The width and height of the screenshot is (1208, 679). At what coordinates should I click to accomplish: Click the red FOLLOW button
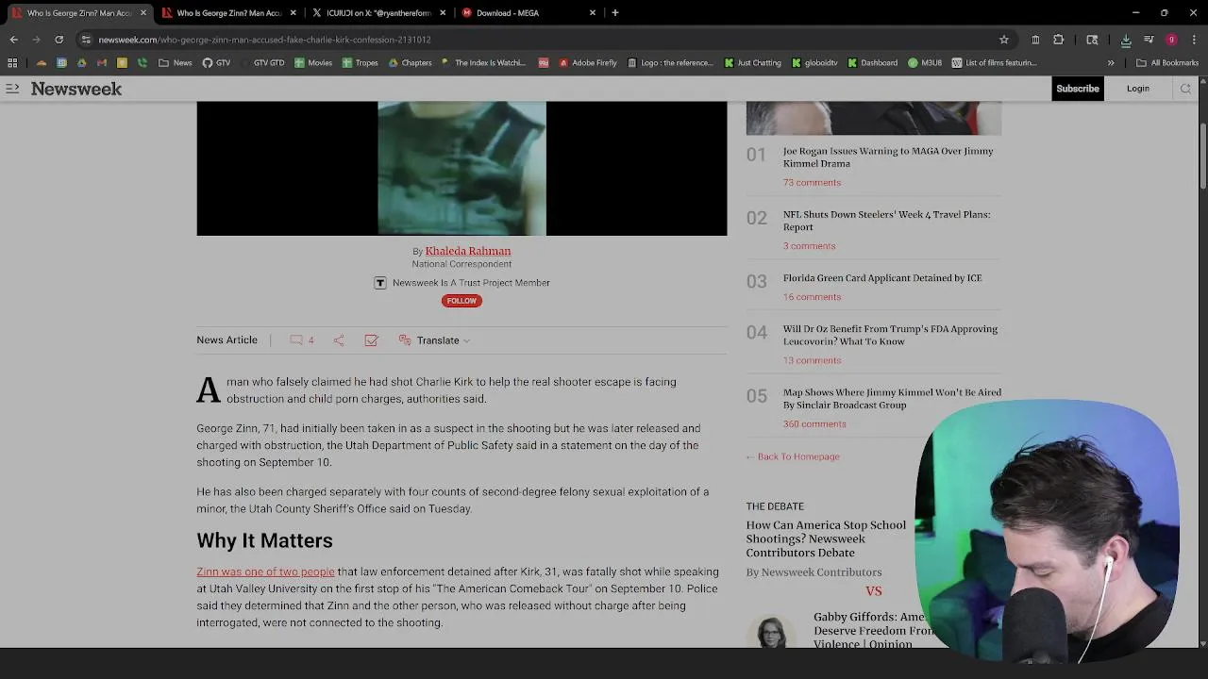pyautogui.click(x=461, y=301)
